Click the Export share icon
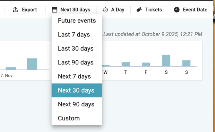This screenshot has height=132, width=215. pos(15,10)
